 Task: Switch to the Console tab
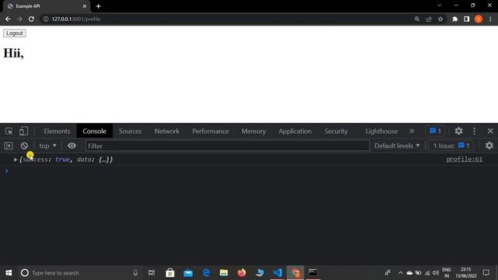94,131
